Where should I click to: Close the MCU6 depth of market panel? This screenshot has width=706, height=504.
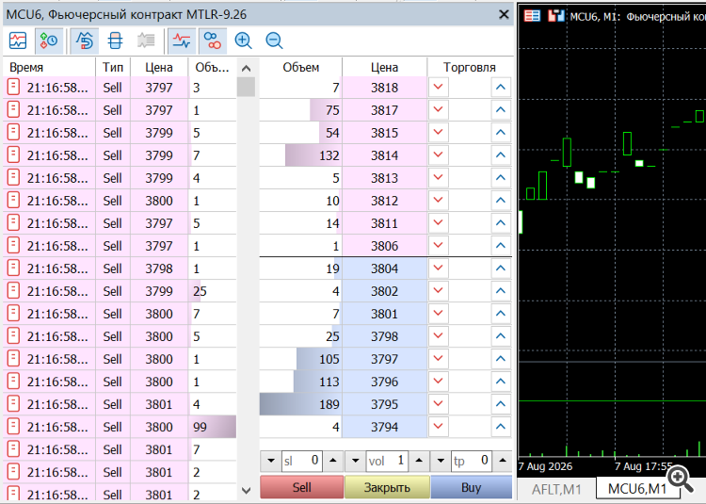click(504, 15)
